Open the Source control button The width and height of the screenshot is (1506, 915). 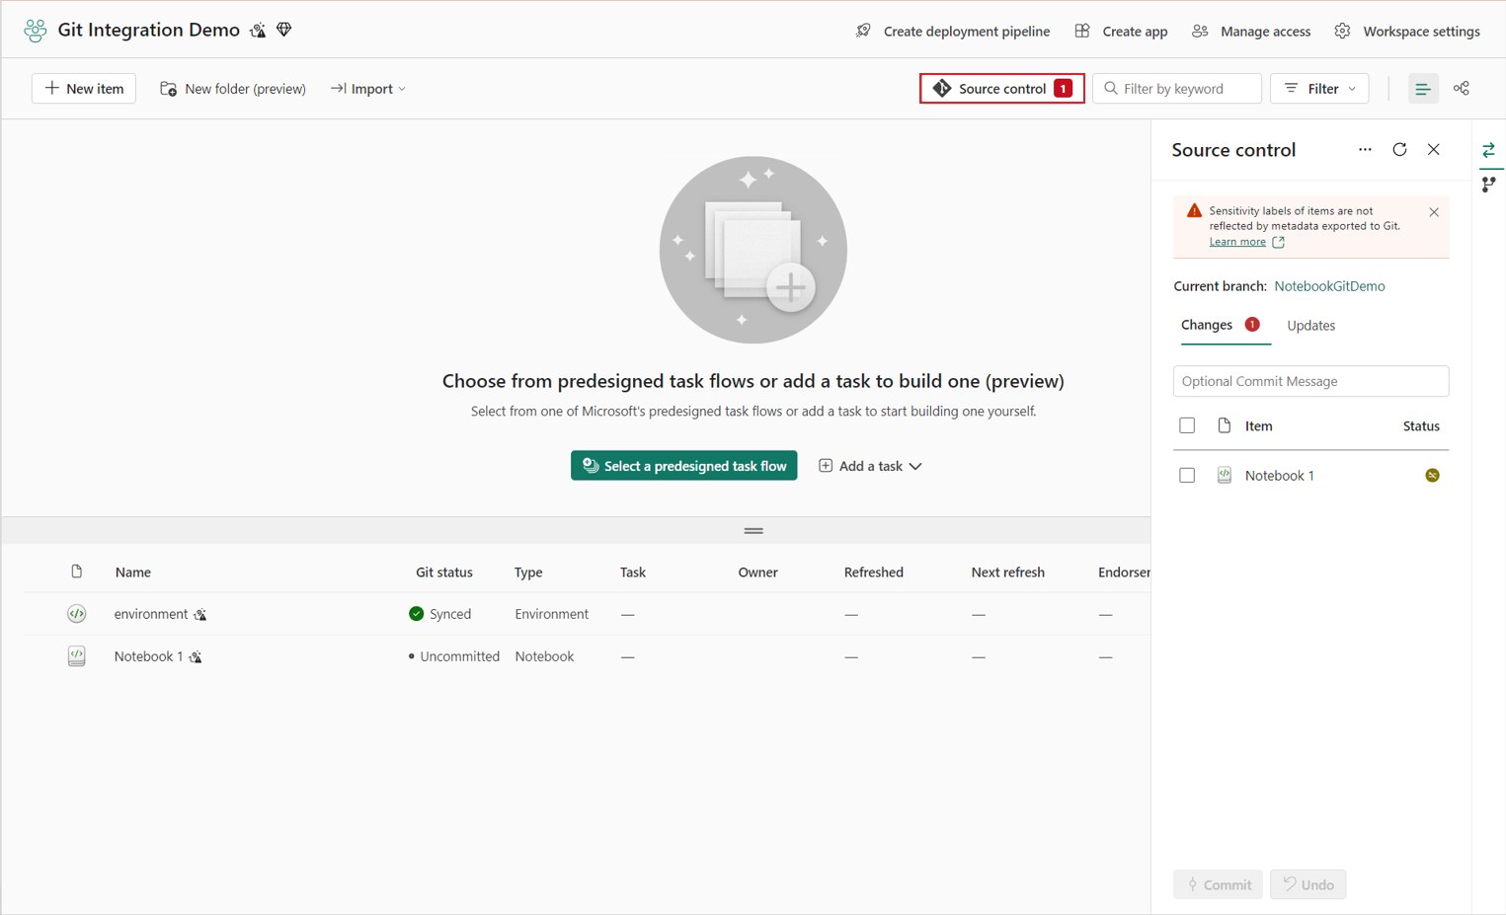1002,89
